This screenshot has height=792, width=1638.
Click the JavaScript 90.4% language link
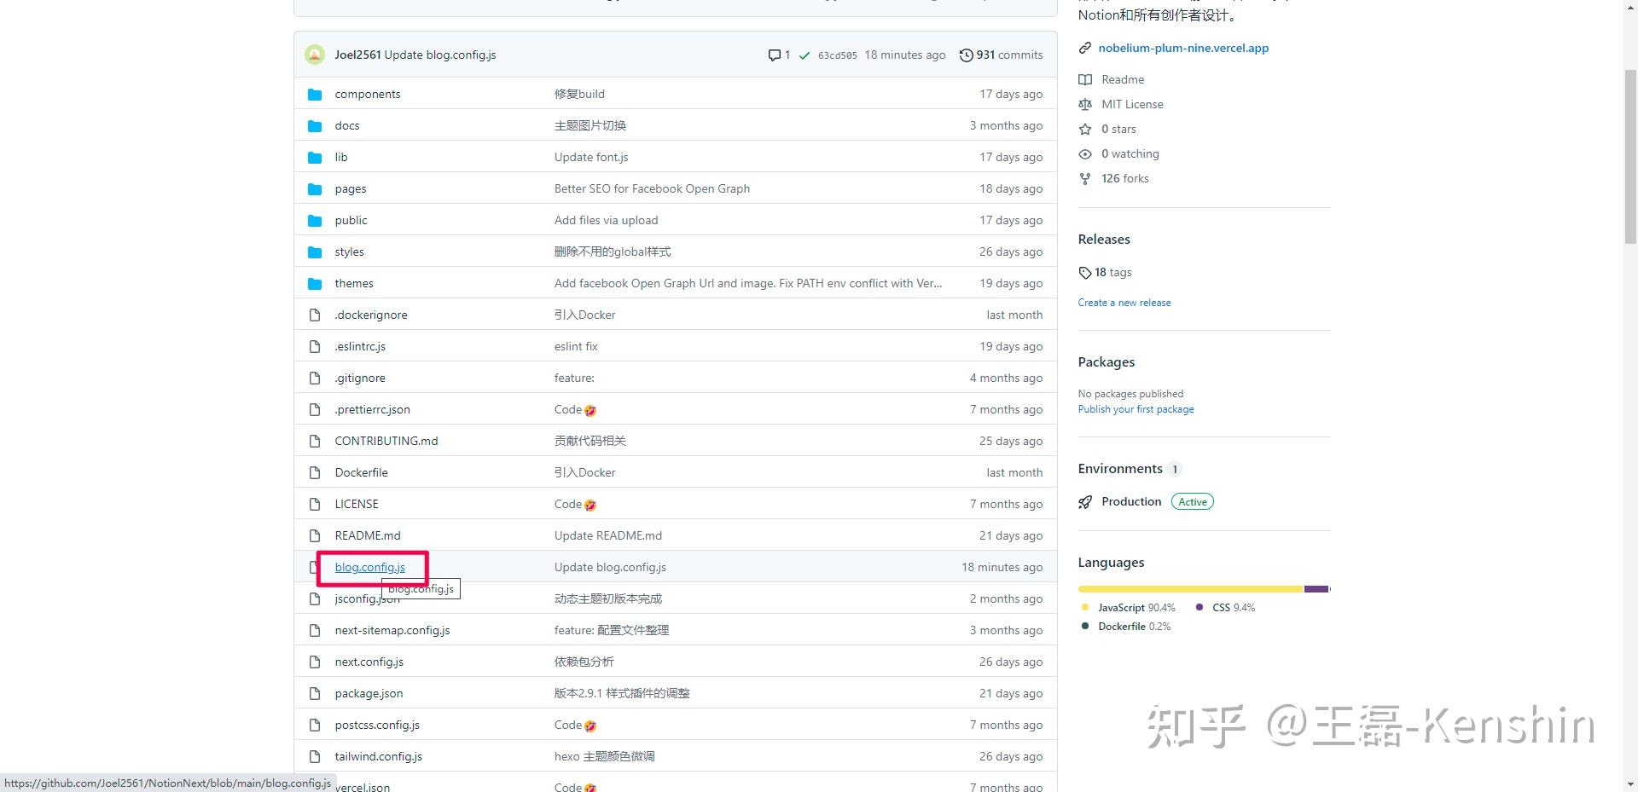(1128, 608)
